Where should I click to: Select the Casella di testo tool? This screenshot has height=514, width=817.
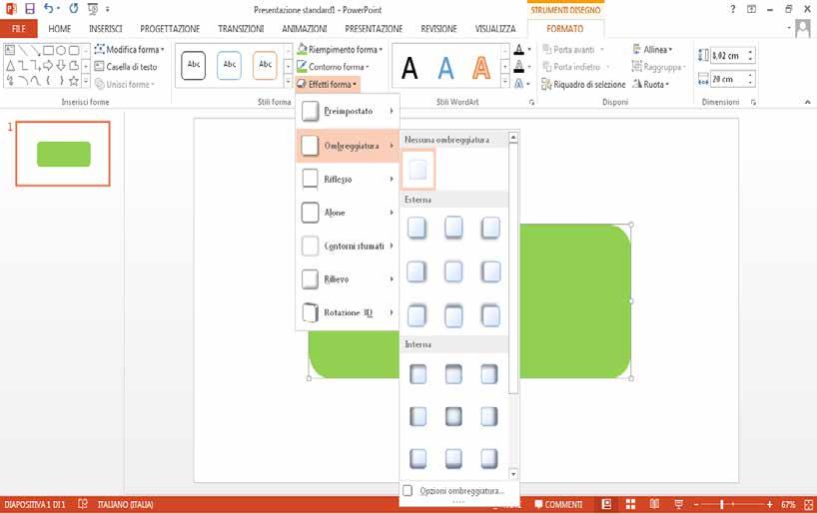coord(126,67)
